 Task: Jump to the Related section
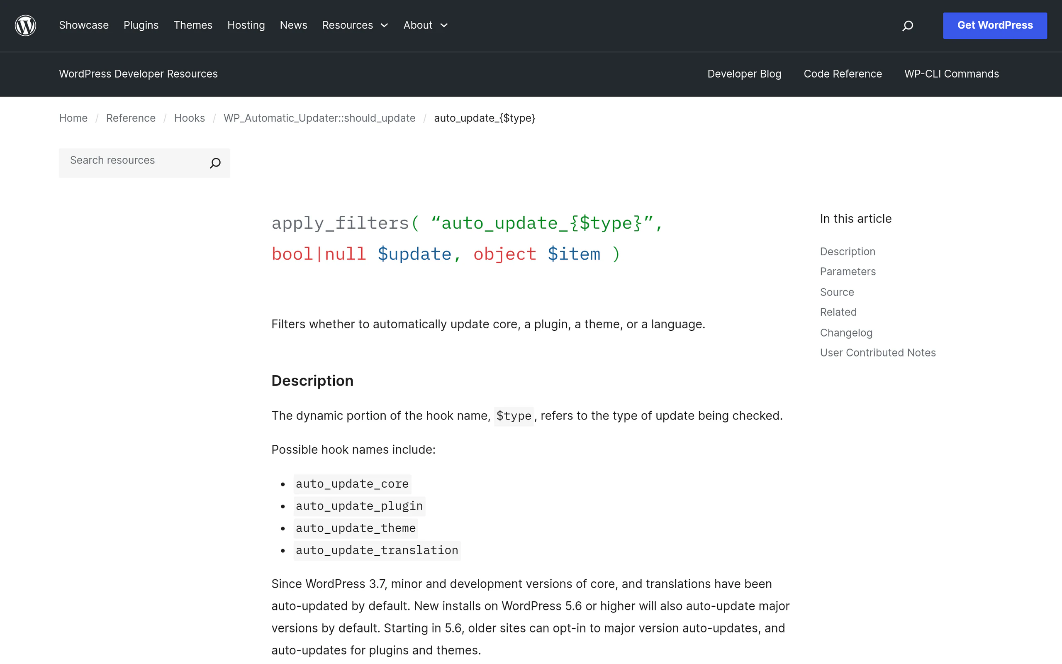pyautogui.click(x=838, y=312)
